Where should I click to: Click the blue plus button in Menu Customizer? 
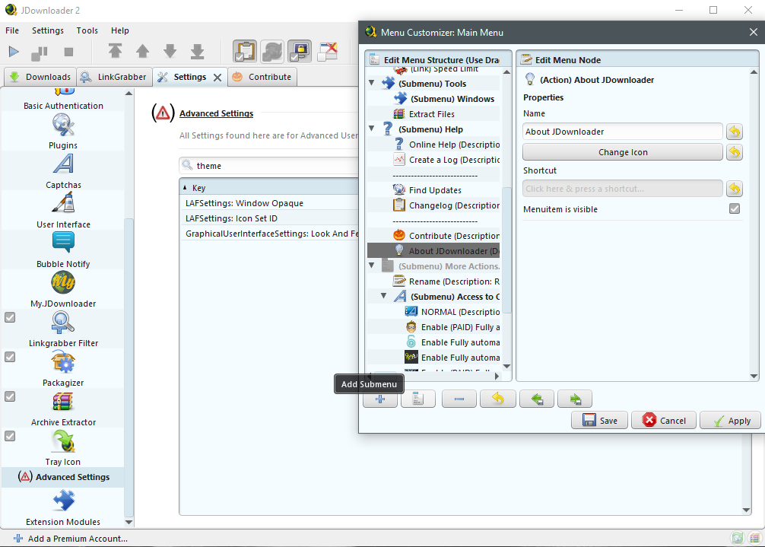pos(380,399)
